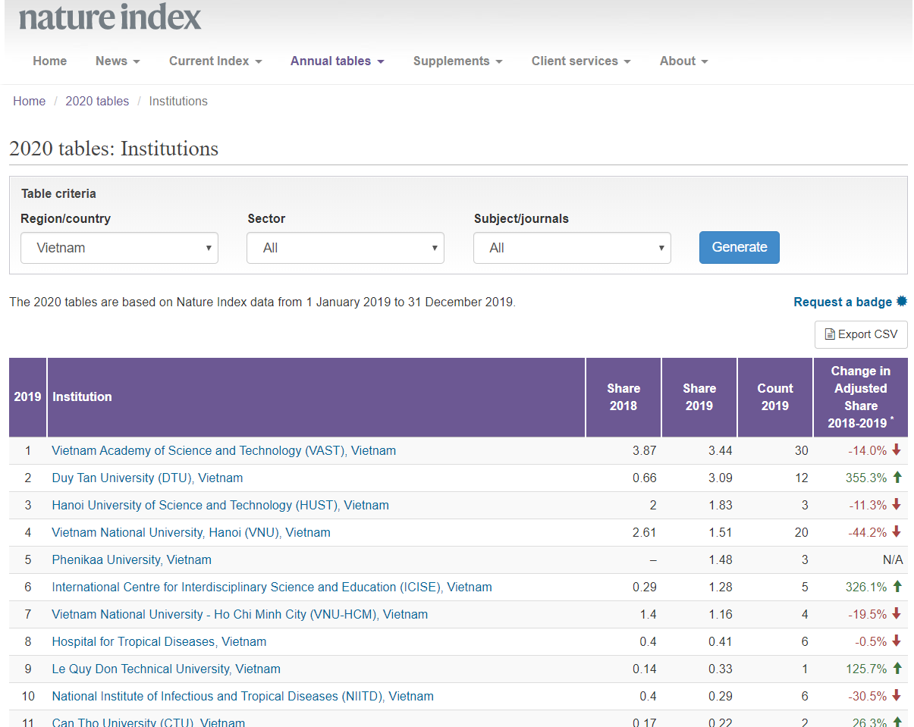
Task: Expand the Client services menu
Action: 581,61
